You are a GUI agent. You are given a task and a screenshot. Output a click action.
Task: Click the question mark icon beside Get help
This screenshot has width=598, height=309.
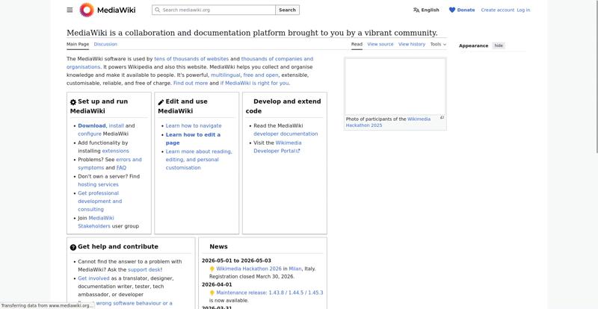(73, 247)
